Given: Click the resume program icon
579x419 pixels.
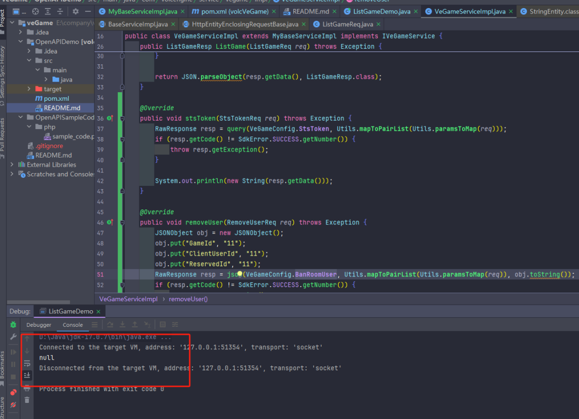Looking at the screenshot, I should [13, 352].
